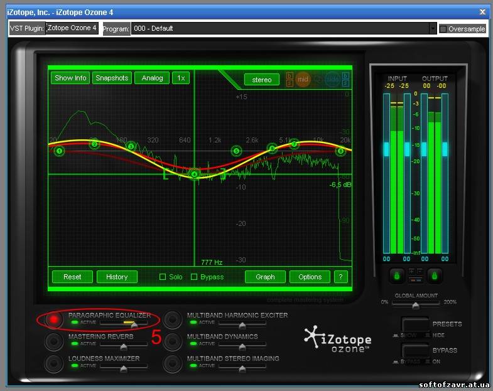Open the Mastering Reverb module
Screen dimensions: 493x391
coord(54,341)
